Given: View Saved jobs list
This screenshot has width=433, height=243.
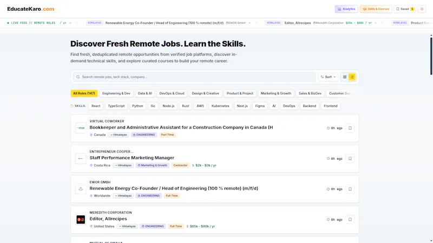Looking at the screenshot, I should click(x=405, y=9).
